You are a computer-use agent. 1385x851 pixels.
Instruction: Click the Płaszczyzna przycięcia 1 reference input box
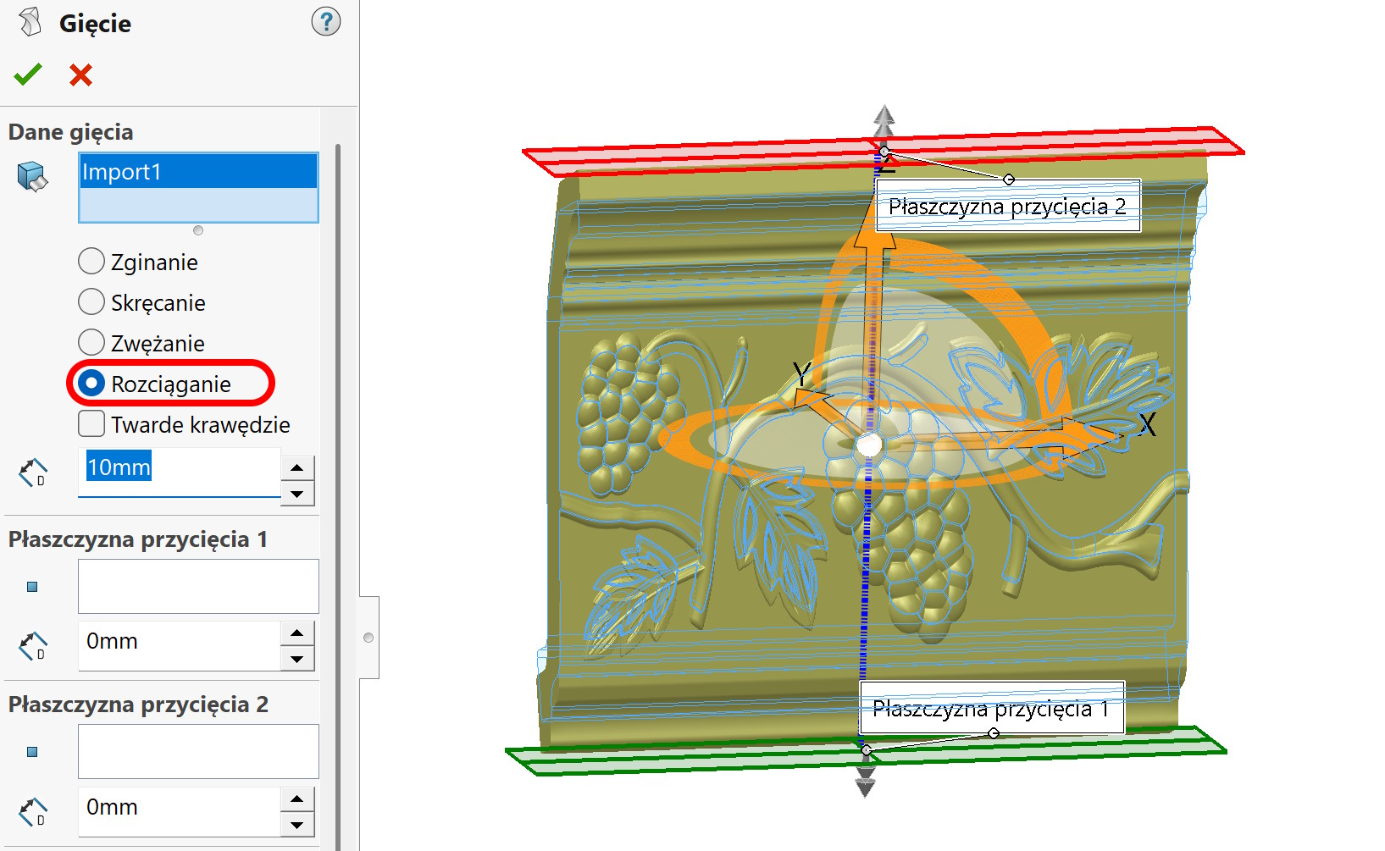197,586
